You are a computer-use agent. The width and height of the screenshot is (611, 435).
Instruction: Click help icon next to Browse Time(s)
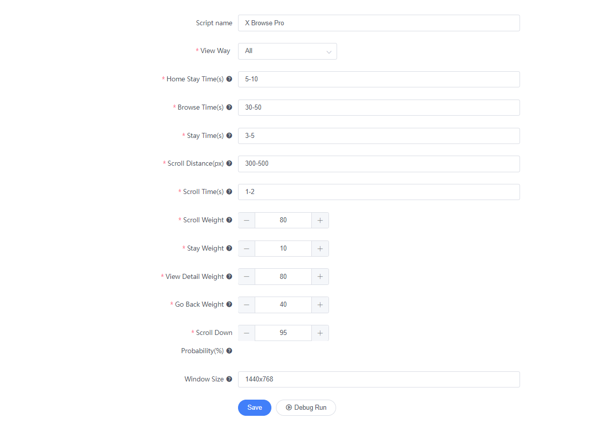click(x=229, y=107)
